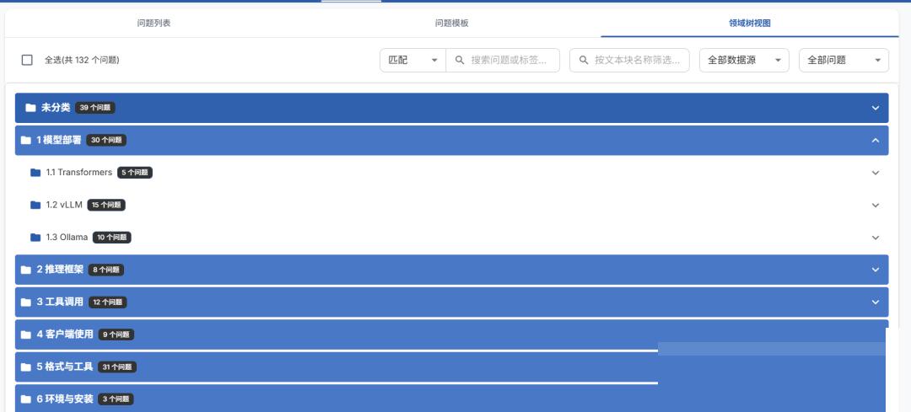Image resolution: width=911 pixels, height=412 pixels.
Task: Click the 1.2 vLLM folder icon
Action: click(35, 206)
